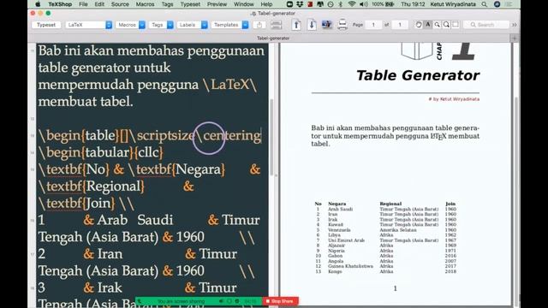Screen dimensions: 548x308
Task: Click the user name Ketut Wiryadinata
Action: pyautogui.click(x=453, y=4)
